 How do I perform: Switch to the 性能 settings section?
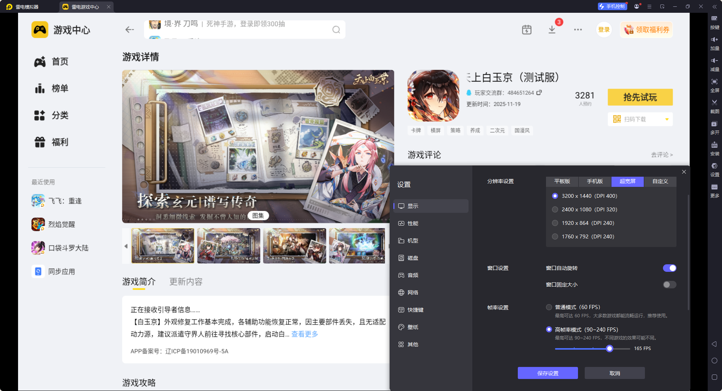click(413, 223)
